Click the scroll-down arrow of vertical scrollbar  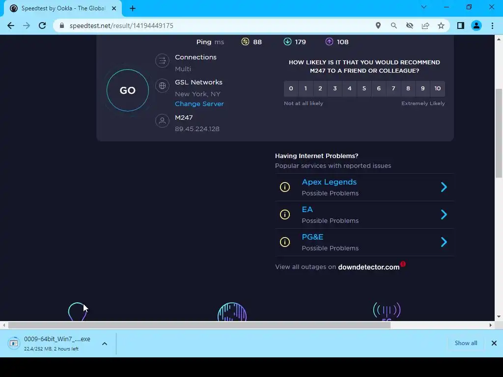pos(499,317)
